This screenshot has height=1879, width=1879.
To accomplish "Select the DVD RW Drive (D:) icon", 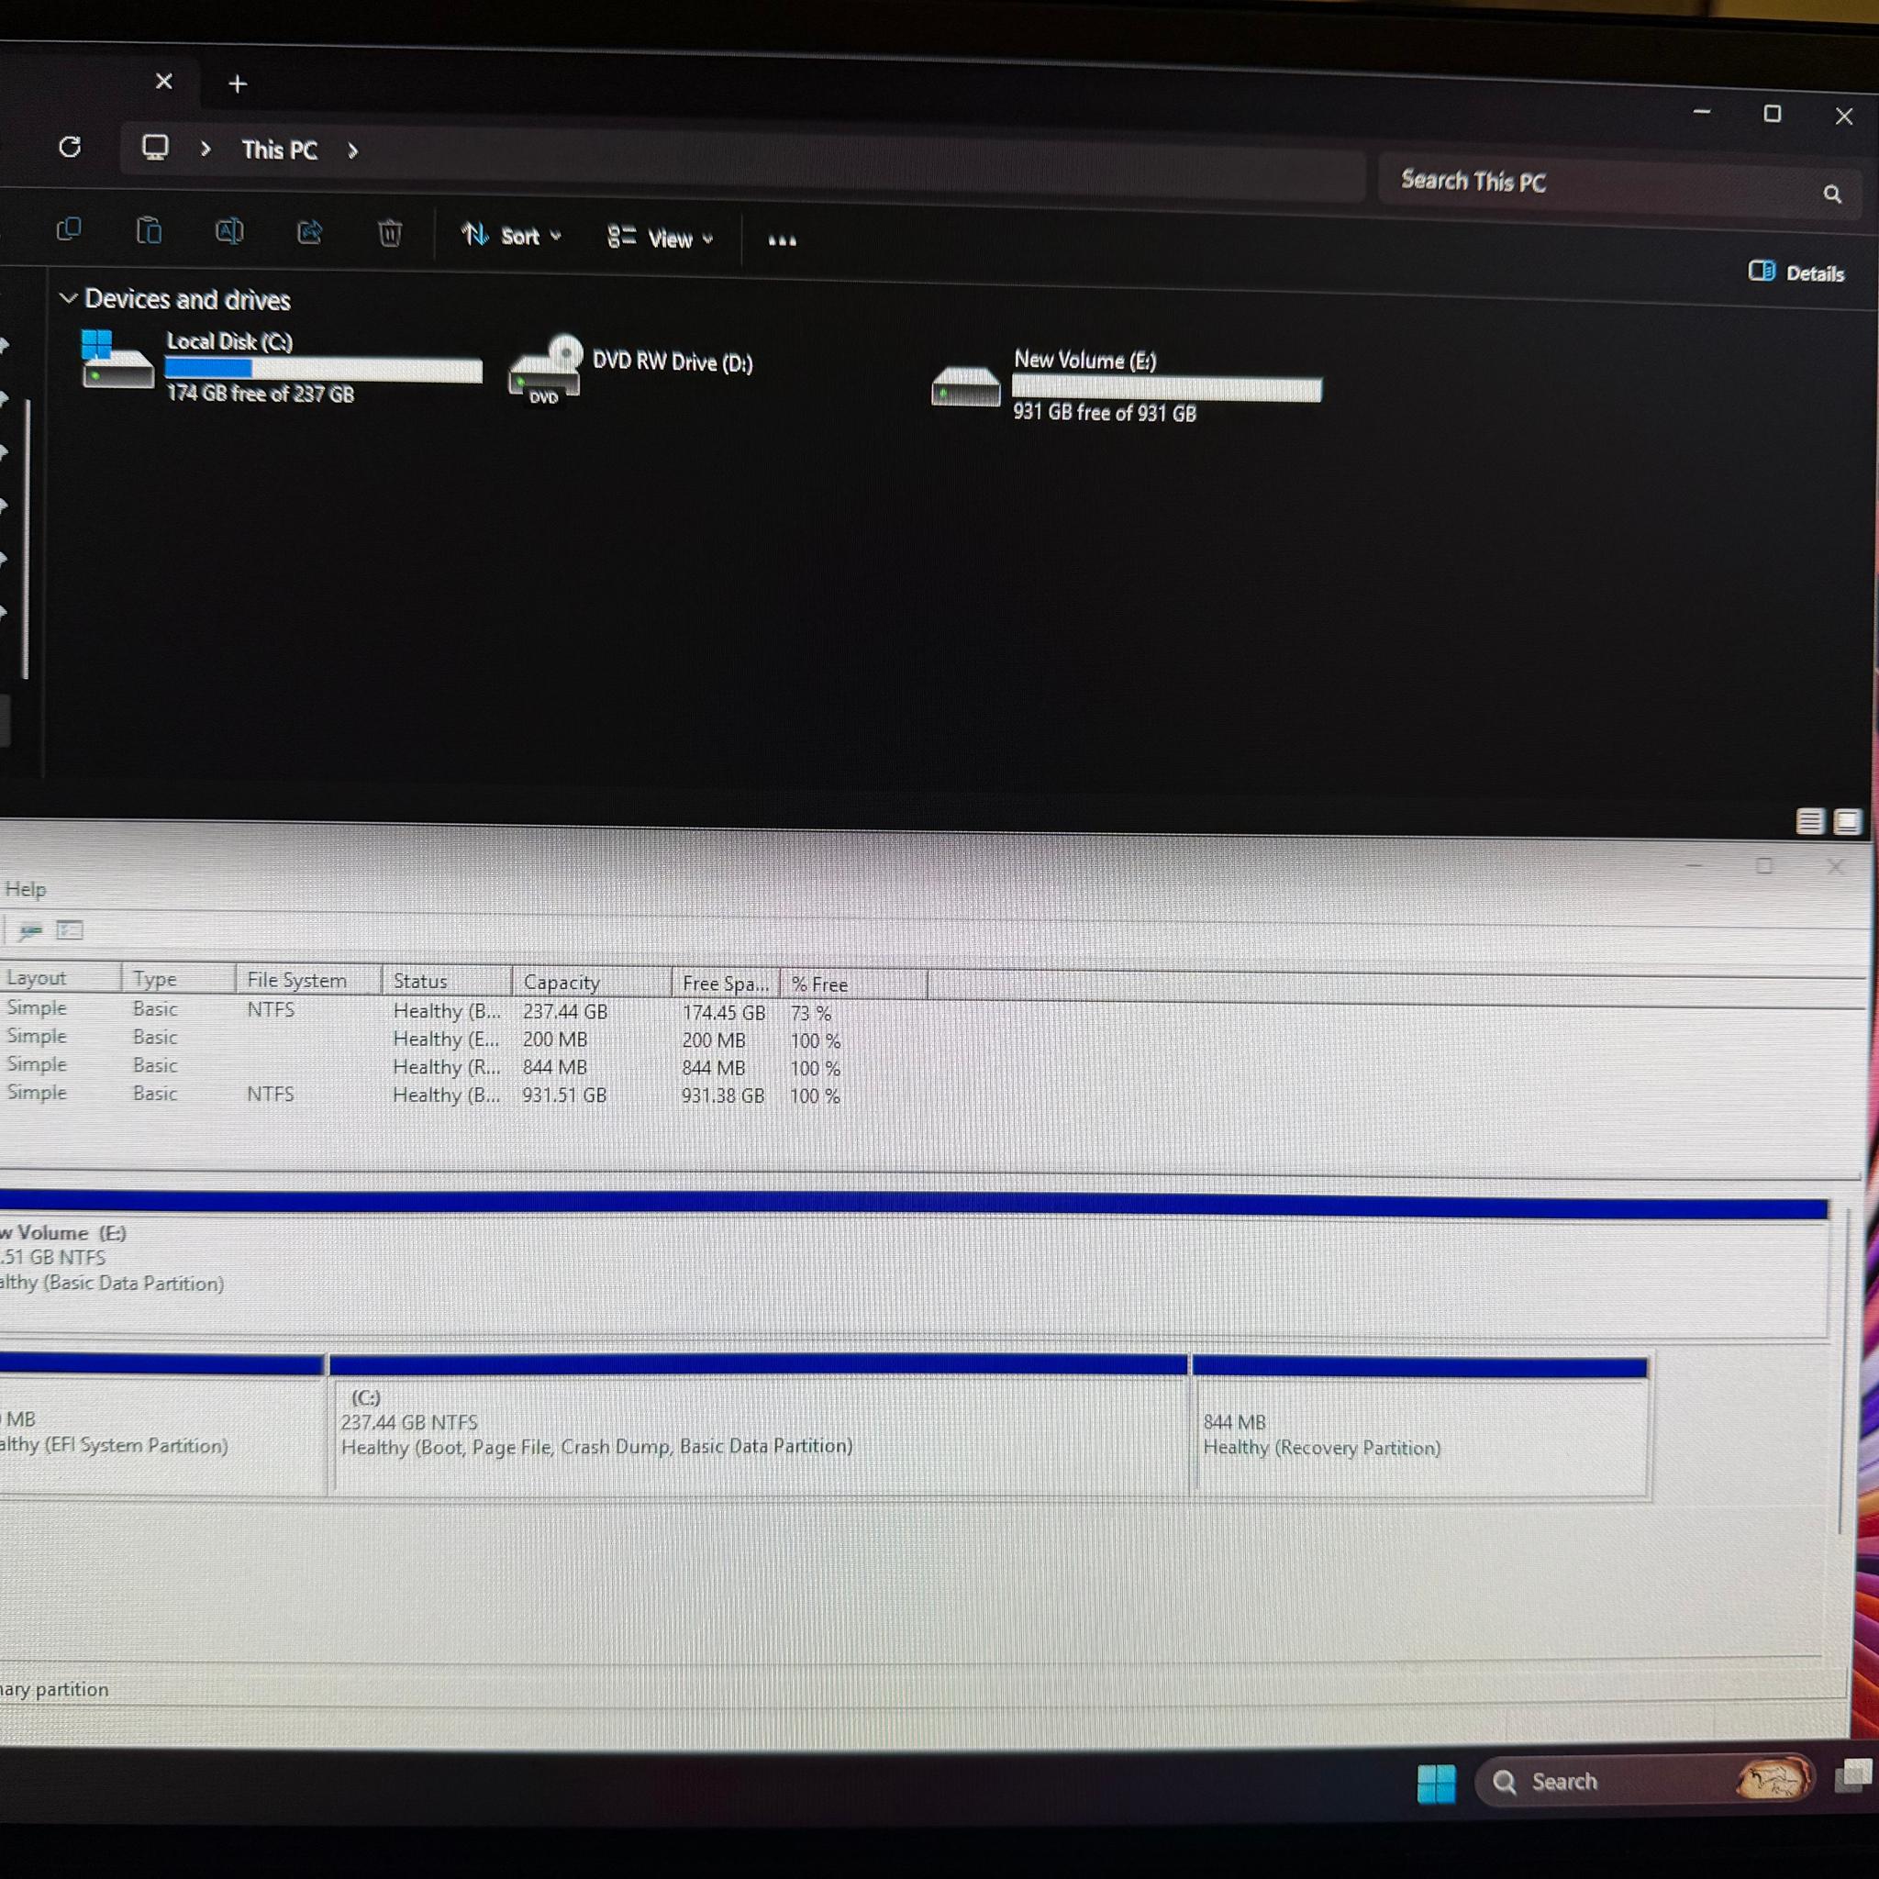I will [x=546, y=371].
